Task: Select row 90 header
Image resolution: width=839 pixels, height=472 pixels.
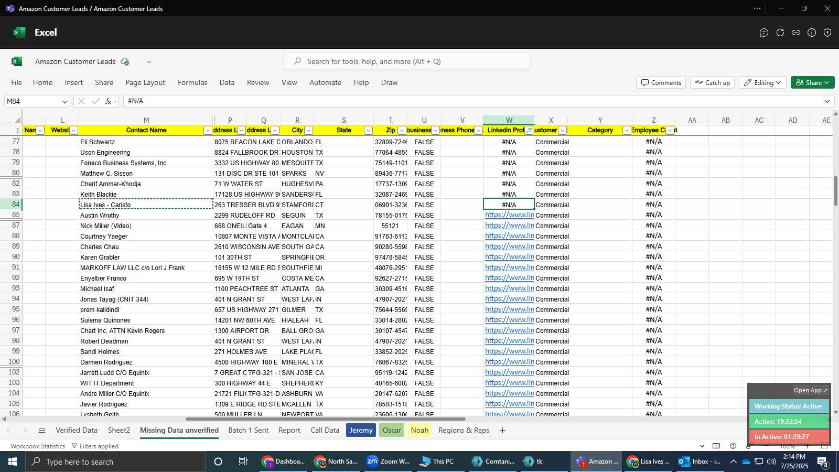Action: pos(11,257)
